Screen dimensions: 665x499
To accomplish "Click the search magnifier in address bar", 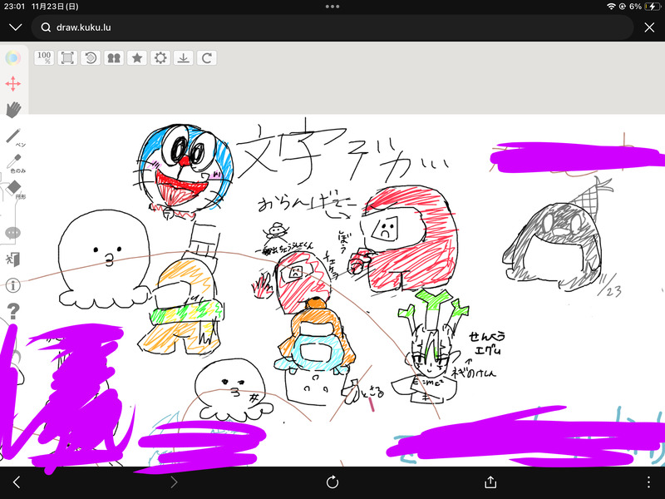I will pos(46,27).
